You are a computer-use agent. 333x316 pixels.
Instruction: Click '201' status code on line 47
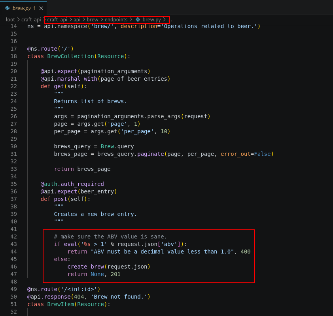coord(115,274)
